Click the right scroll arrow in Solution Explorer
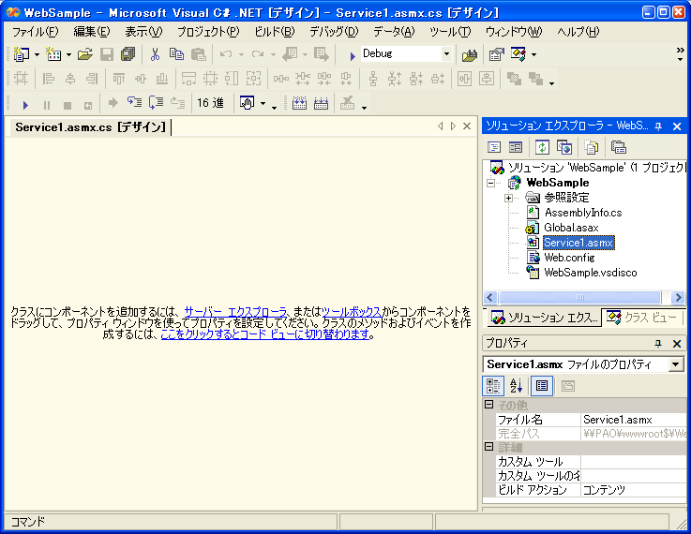The image size is (691, 534). click(678, 298)
